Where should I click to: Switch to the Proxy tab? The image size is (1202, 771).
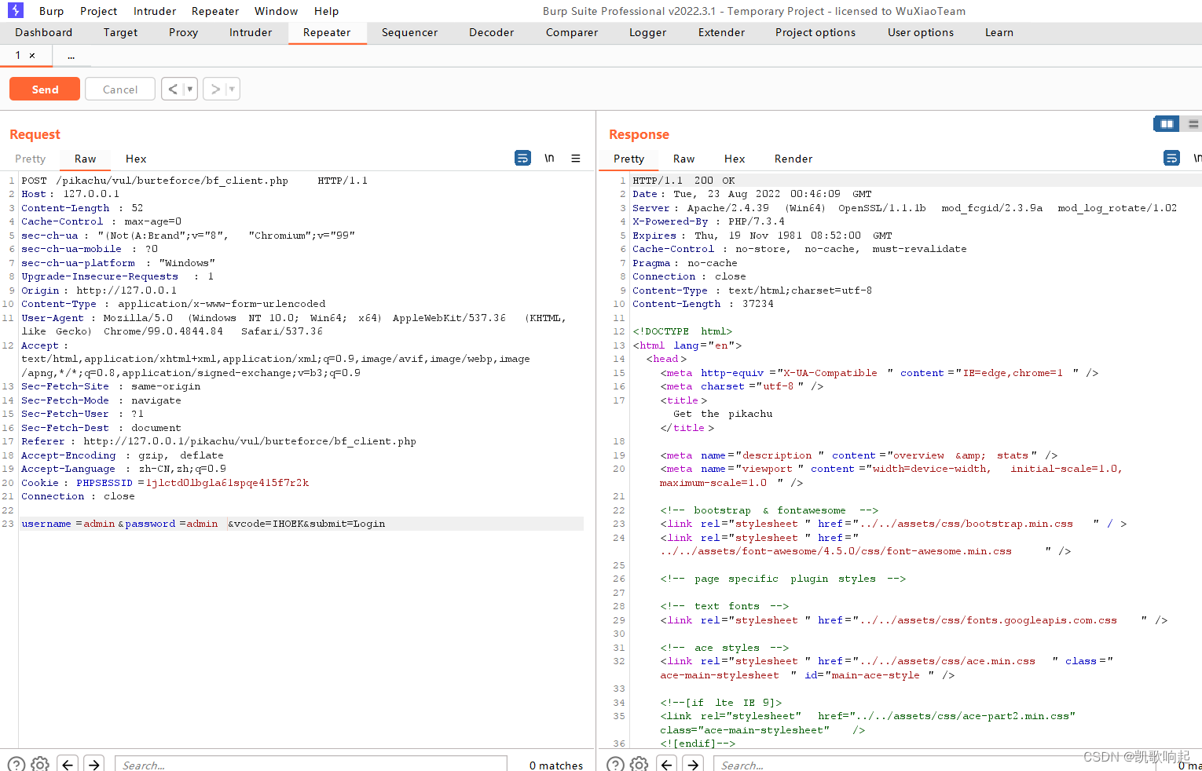point(183,32)
